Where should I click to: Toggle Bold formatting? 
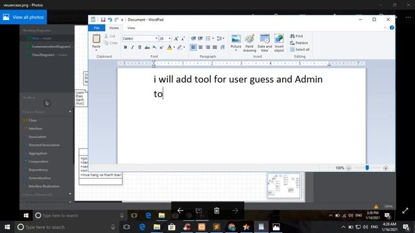[x=125, y=47]
